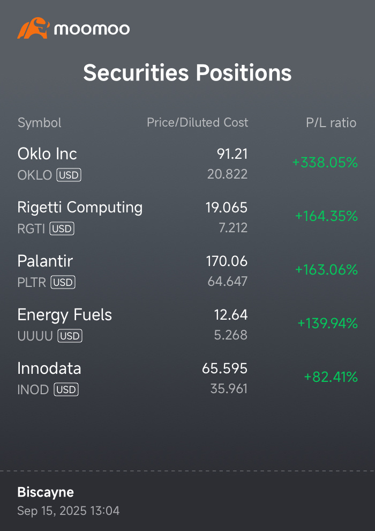The image size is (375, 531).
Task: Click Palantir's 170.06 price value
Action: click(227, 261)
